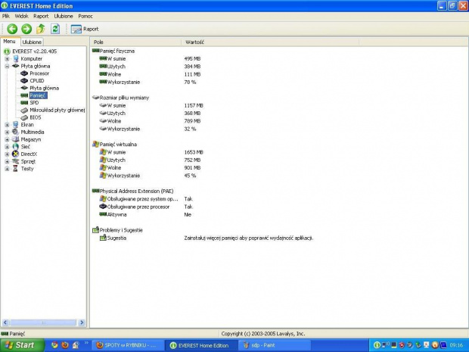Select the Menu tab
The height and width of the screenshot is (352, 469).
[x=9, y=42]
